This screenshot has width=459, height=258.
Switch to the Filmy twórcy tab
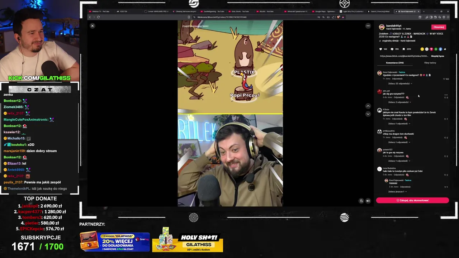click(x=430, y=63)
